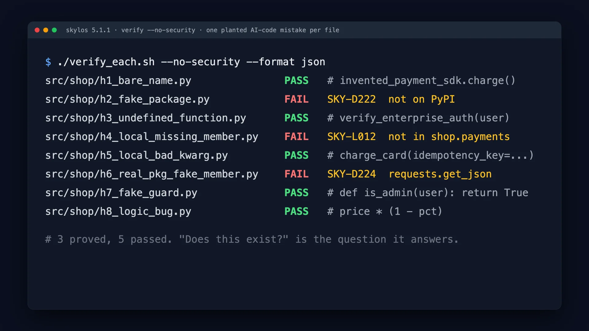Click PASS status on h8_logic_bug row
The width and height of the screenshot is (589, 331).
[x=296, y=211]
